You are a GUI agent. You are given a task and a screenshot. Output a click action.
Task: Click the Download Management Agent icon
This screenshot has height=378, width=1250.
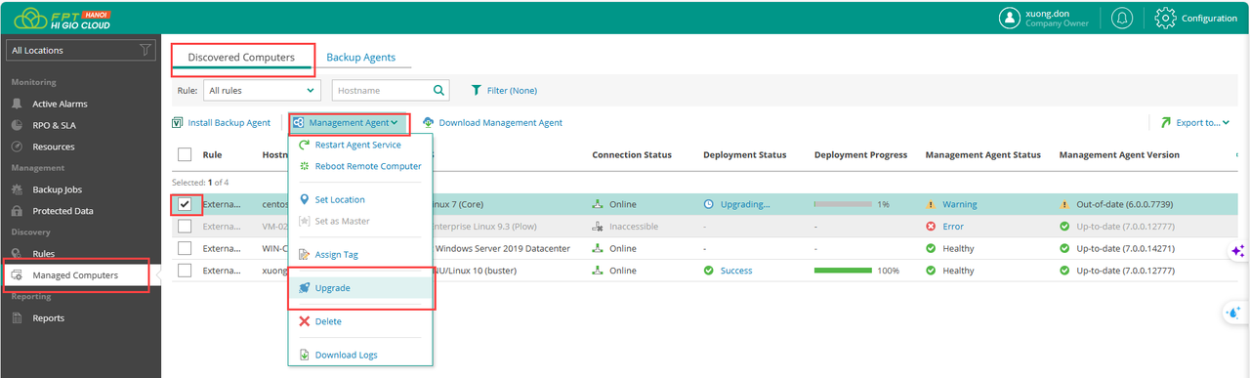coord(428,123)
